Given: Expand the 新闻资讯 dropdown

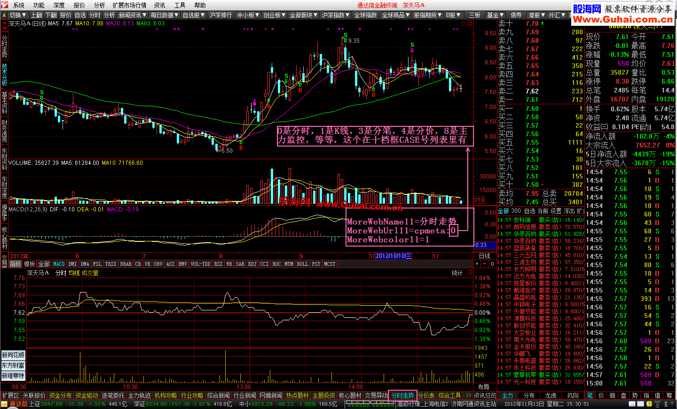Looking at the screenshot, I should click(x=132, y=15).
